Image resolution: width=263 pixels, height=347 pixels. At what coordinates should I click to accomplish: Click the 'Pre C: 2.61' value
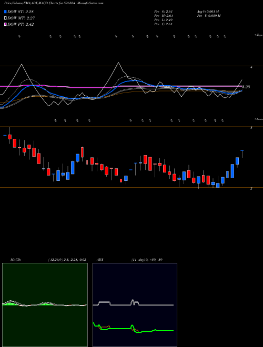click(164, 24)
